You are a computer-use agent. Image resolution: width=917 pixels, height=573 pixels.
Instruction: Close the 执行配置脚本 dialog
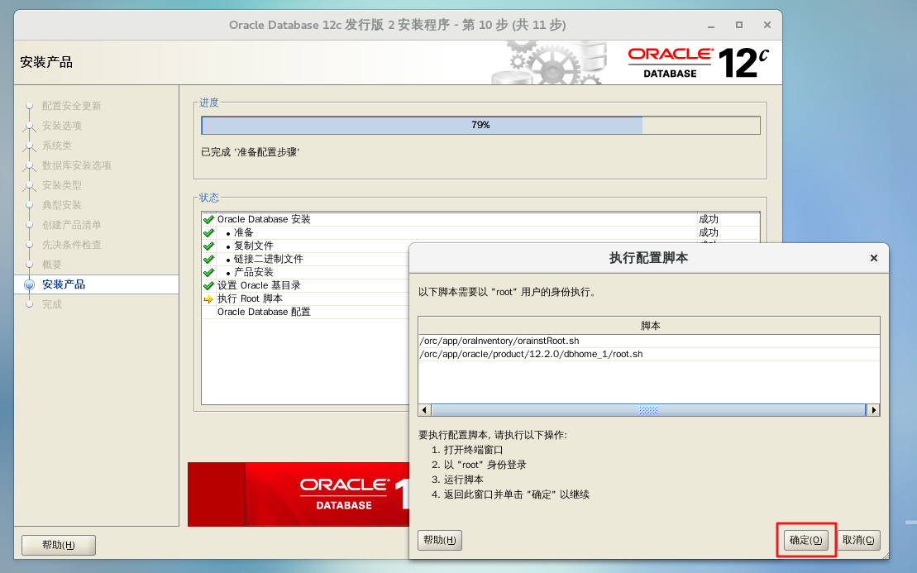click(874, 258)
